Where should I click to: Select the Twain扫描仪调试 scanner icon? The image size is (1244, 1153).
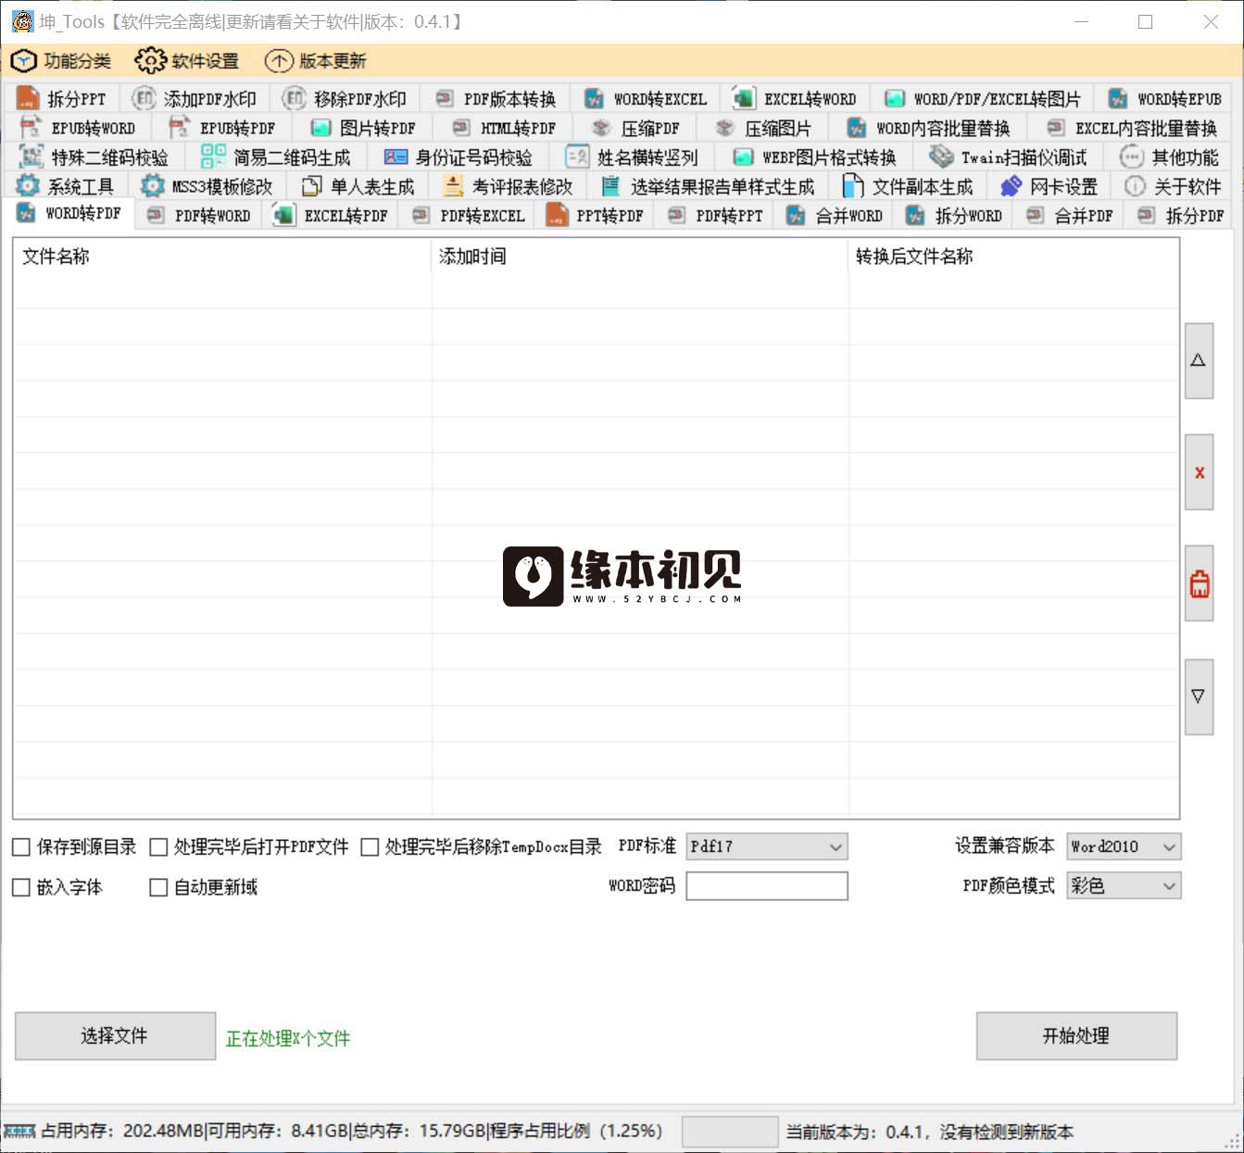(941, 157)
